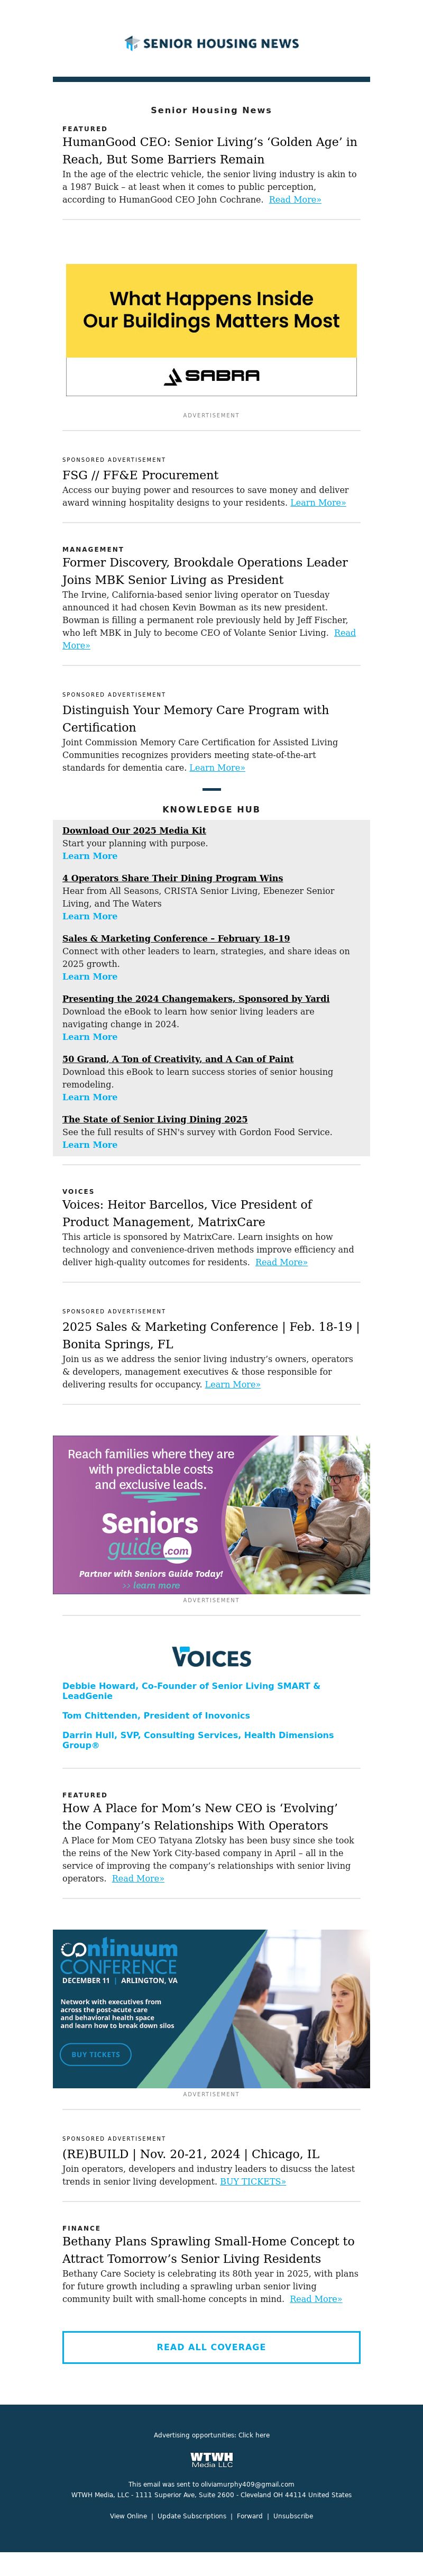Open View Online footer link
423x2576 pixels.
(128, 2515)
